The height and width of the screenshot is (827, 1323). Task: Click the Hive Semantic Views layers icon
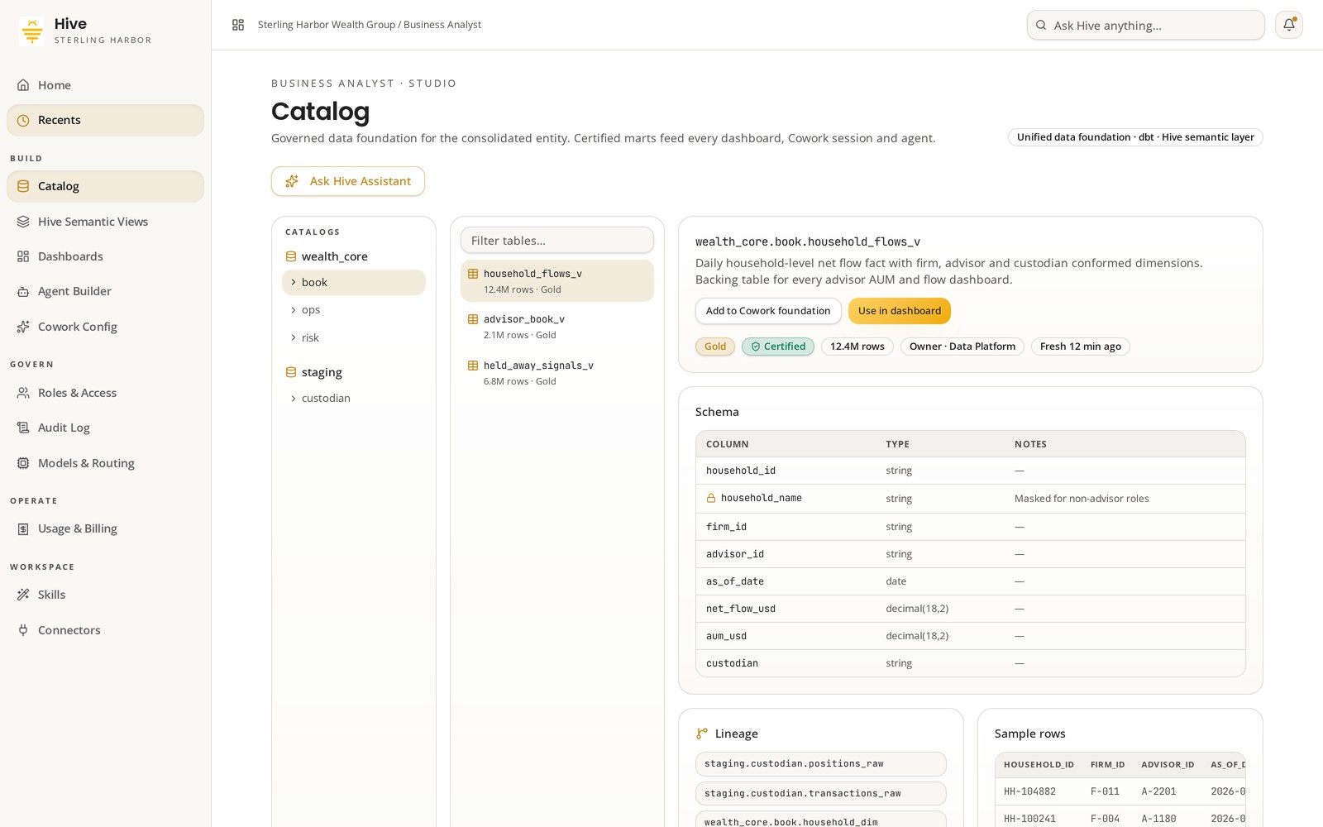(x=23, y=222)
